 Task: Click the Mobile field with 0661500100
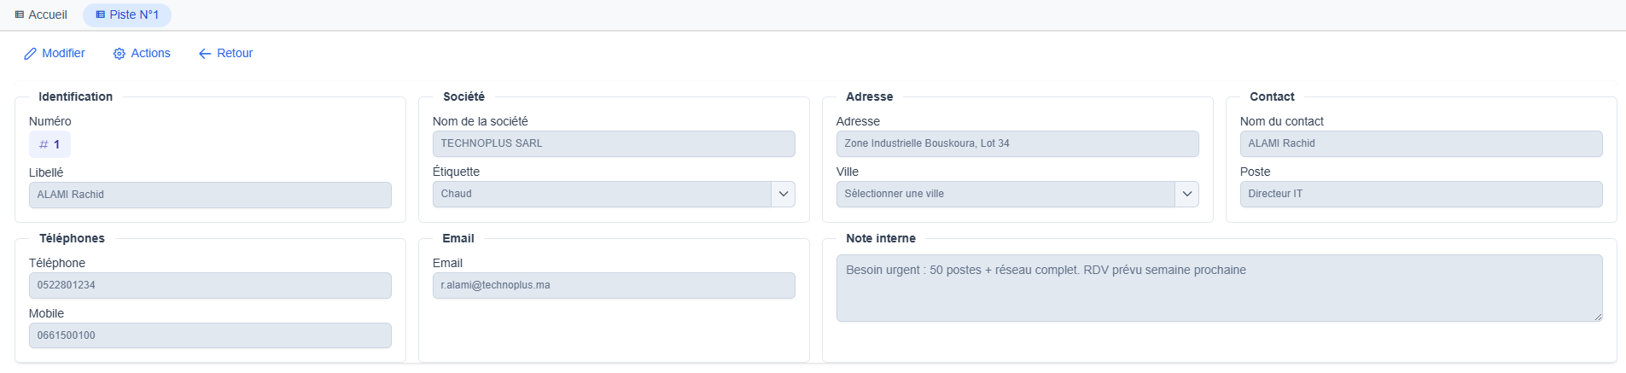click(210, 335)
